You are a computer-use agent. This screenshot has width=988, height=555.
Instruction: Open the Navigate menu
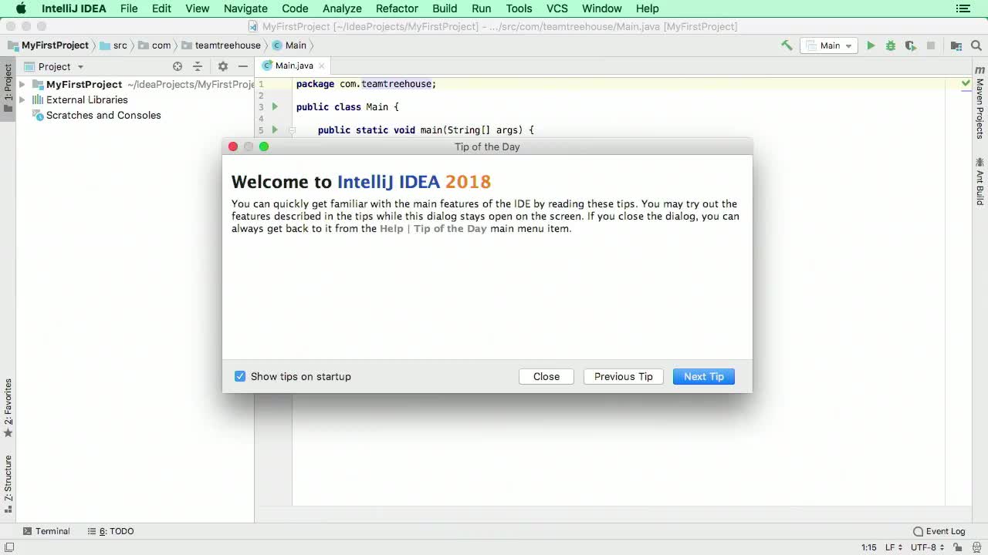(x=245, y=8)
